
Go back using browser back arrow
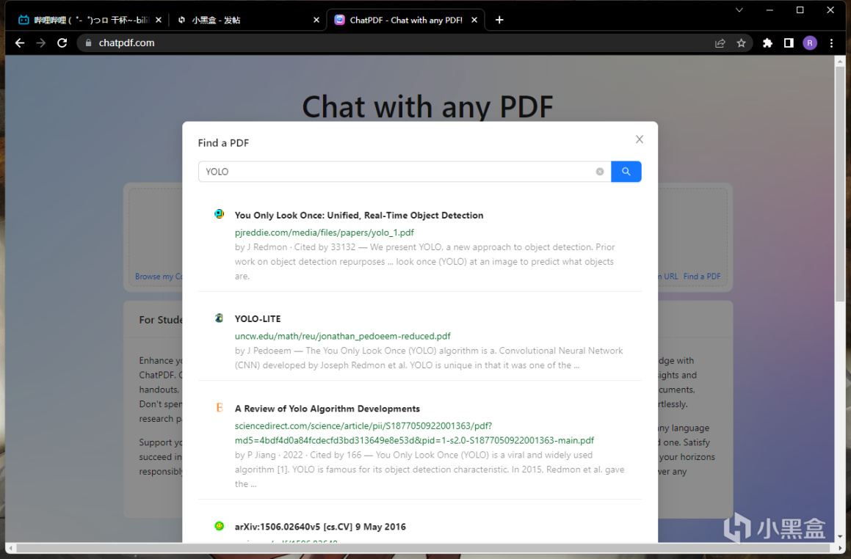[x=20, y=43]
